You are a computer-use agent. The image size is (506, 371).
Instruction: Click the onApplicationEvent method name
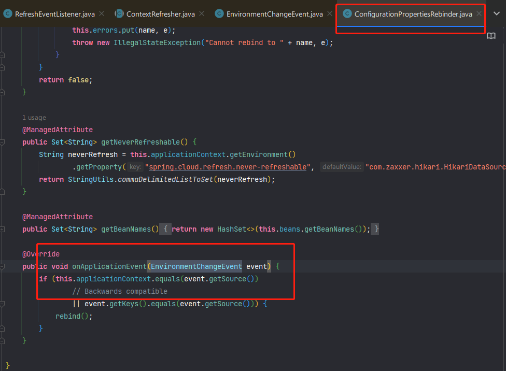click(x=109, y=266)
